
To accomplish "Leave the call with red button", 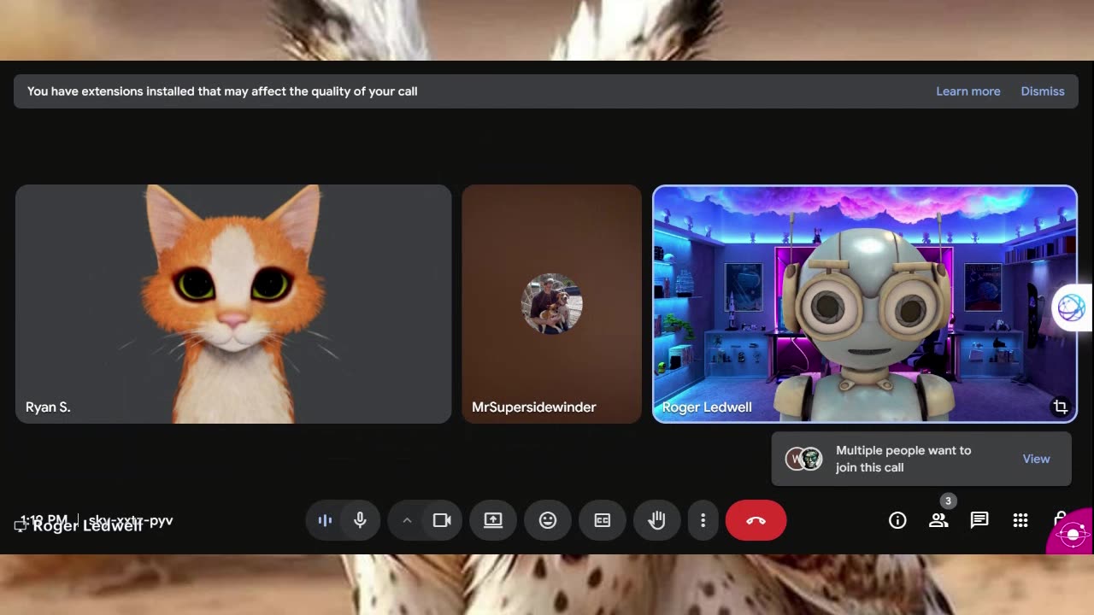I will pyautogui.click(x=756, y=520).
